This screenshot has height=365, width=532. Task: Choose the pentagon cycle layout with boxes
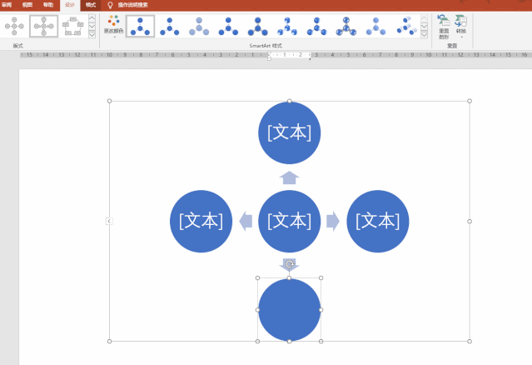point(73,26)
